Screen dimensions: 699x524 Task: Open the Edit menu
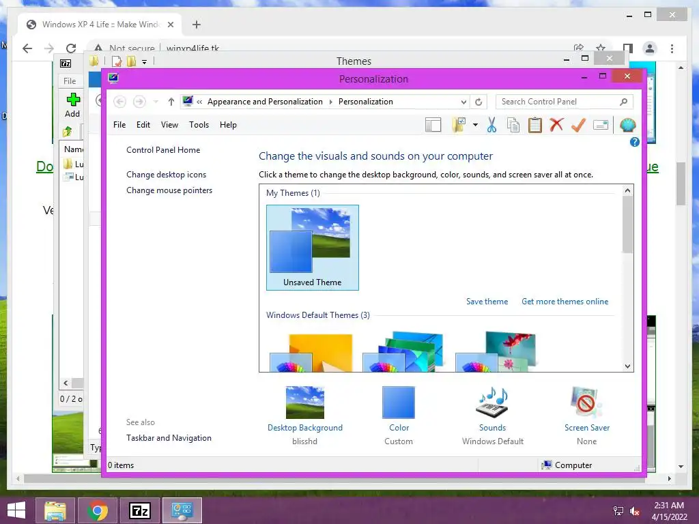pyautogui.click(x=143, y=125)
